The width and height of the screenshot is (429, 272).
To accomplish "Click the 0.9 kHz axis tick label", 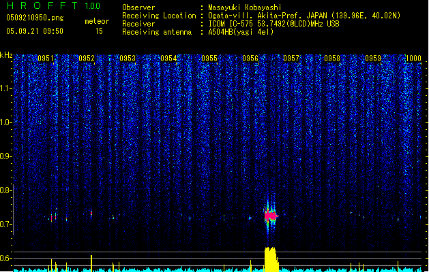I will point(5,156).
